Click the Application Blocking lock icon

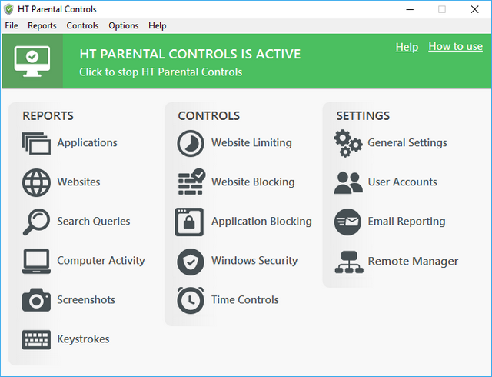(190, 222)
